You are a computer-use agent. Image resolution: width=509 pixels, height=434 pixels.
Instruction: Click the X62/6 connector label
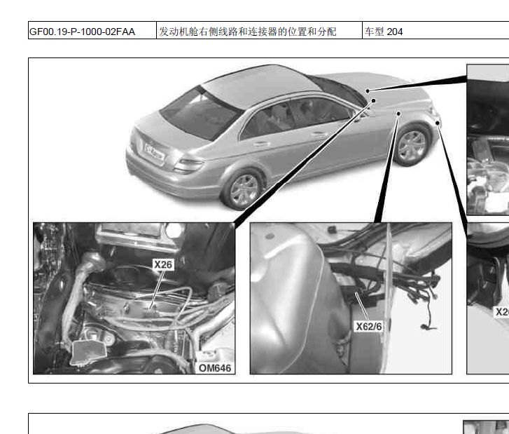[x=369, y=327]
